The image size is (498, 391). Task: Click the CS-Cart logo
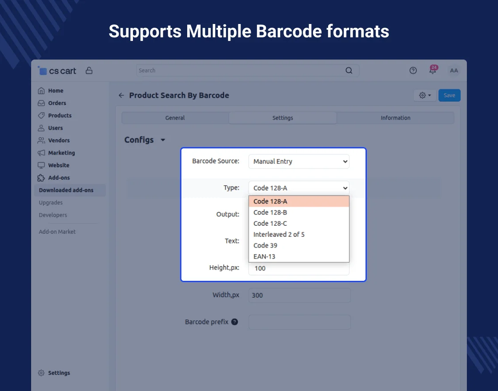(x=57, y=71)
